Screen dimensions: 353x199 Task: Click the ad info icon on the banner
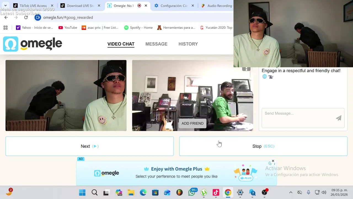pos(270,163)
